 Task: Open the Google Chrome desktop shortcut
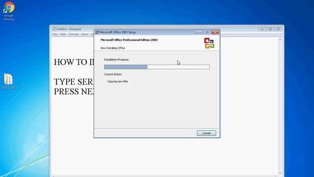click(9, 11)
